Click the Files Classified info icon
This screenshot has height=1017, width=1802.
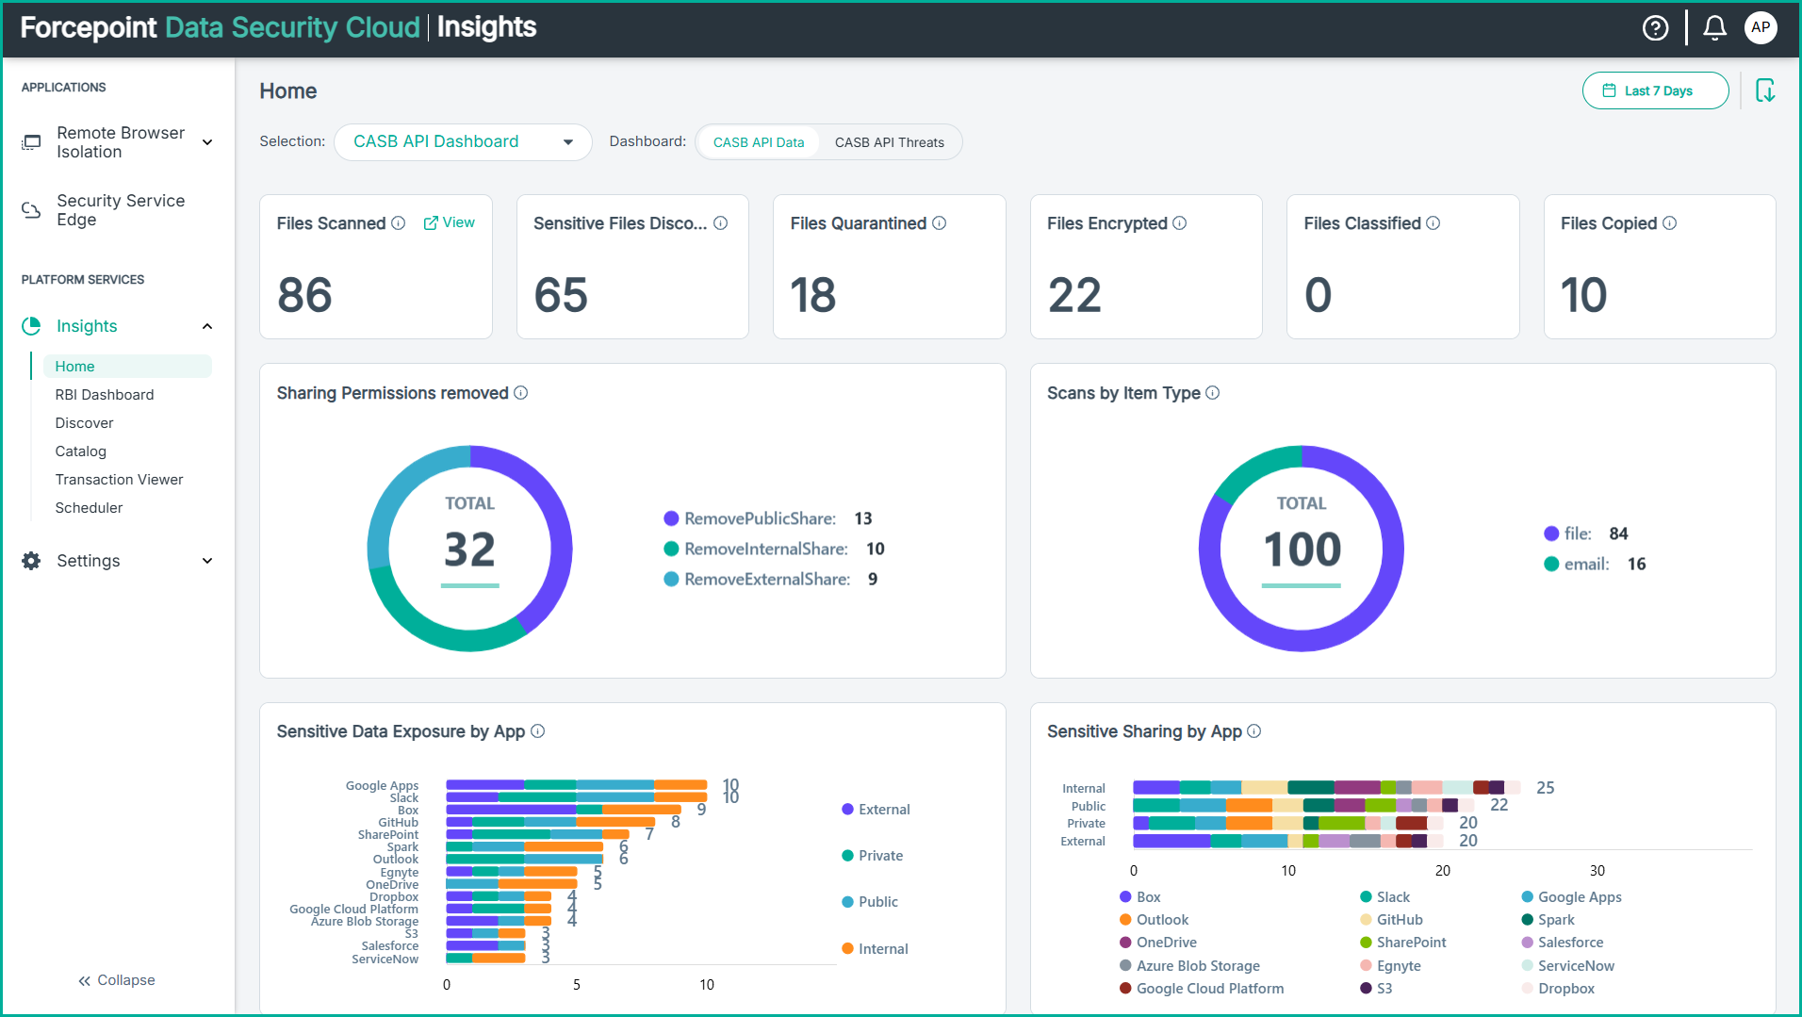click(1433, 223)
